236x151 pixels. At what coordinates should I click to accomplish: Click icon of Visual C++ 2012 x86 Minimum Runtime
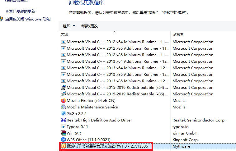click(64, 55)
